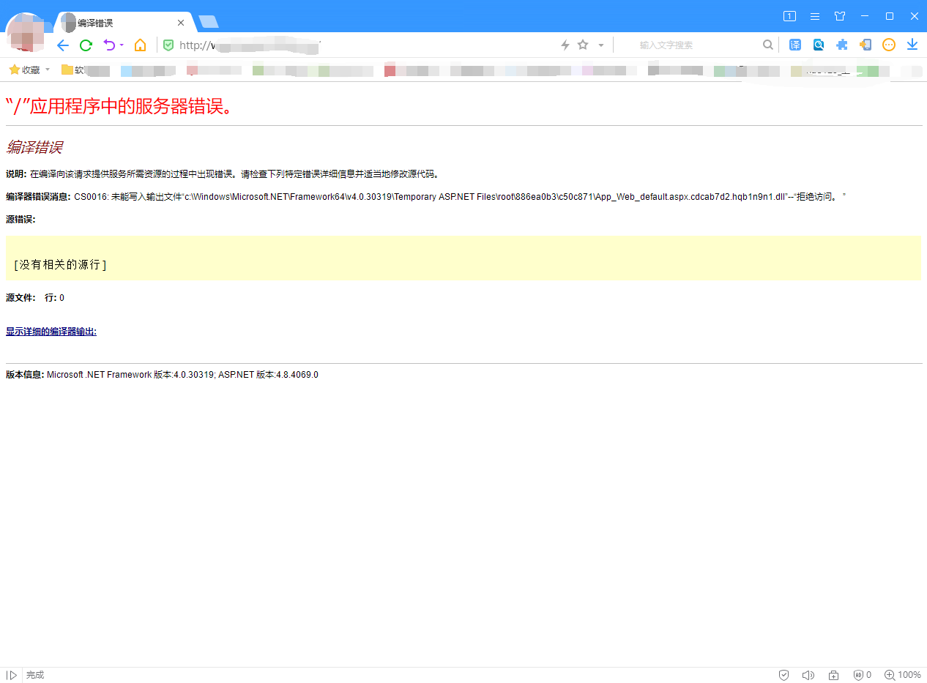The width and height of the screenshot is (927, 683).
Task: Go back to the previous page
Action: [x=62, y=45]
